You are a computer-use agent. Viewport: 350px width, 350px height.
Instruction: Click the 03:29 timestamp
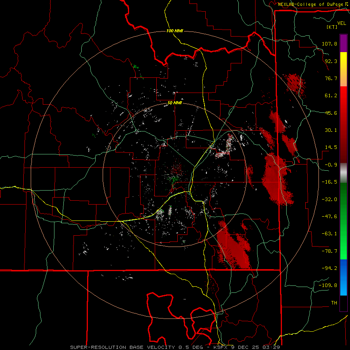coord(271,347)
